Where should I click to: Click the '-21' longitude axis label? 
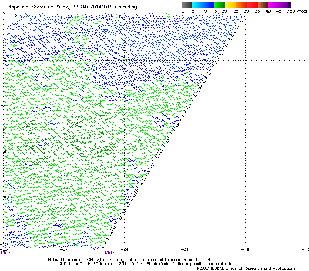coord(185,249)
